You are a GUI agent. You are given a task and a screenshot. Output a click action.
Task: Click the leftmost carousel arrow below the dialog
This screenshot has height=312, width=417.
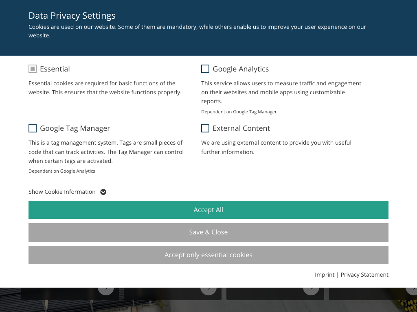coord(106,290)
